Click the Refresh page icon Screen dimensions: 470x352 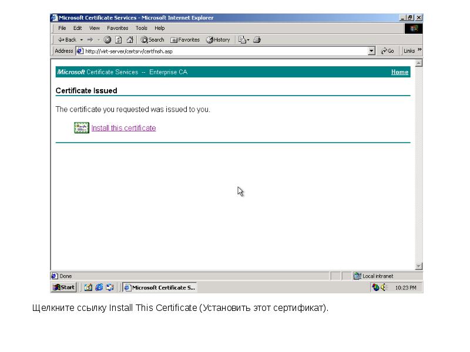(x=118, y=40)
